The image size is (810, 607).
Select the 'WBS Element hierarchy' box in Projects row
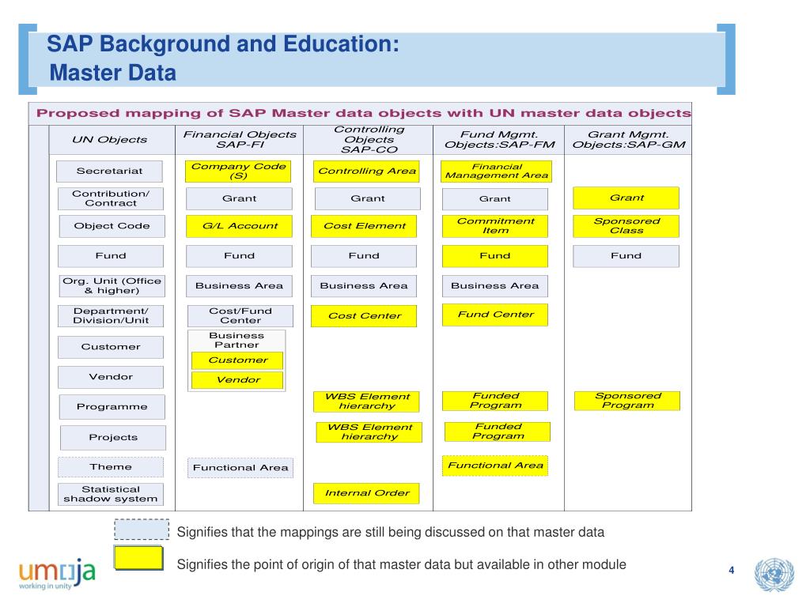click(x=369, y=432)
